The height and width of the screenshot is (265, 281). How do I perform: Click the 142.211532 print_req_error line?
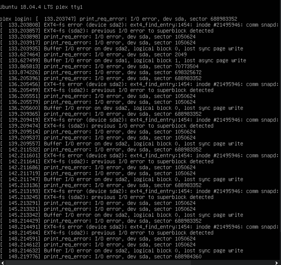(101, 150)
